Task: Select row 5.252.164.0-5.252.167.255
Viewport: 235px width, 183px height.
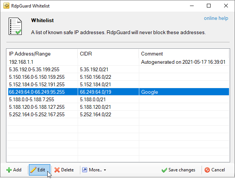Action: coord(118,114)
